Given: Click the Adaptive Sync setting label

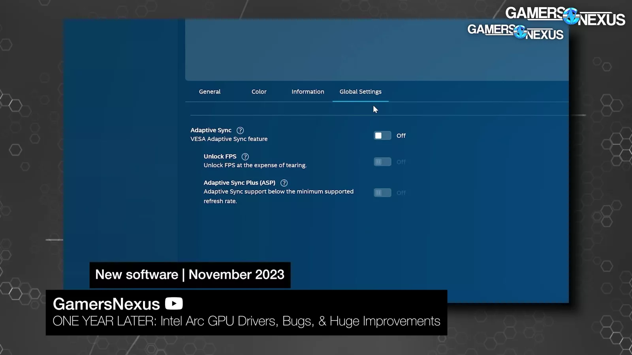Looking at the screenshot, I should (x=211, y=130).
